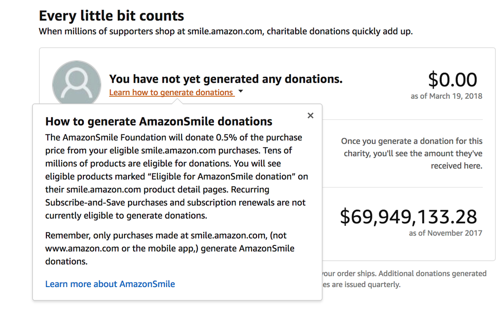Viewport: 504px width, 320px height.
Task: Click the "When millions of supporters shop" subtitle
Action: pyautogui.click(x=225, y=31)
